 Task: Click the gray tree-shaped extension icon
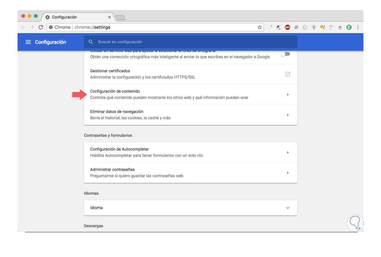click(x=331, y=27)
